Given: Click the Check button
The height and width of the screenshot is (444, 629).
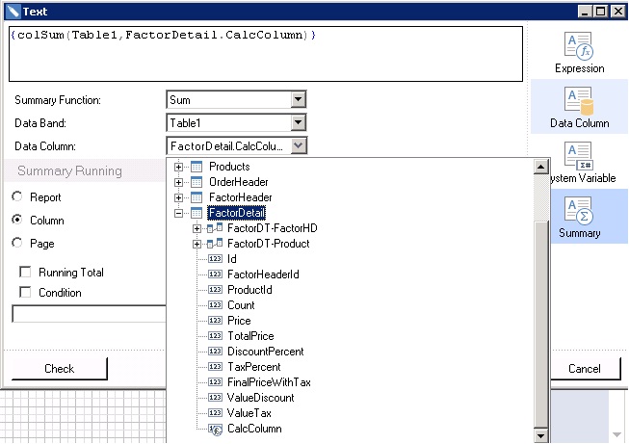Looking at the screenshot, I should point(60,369).
